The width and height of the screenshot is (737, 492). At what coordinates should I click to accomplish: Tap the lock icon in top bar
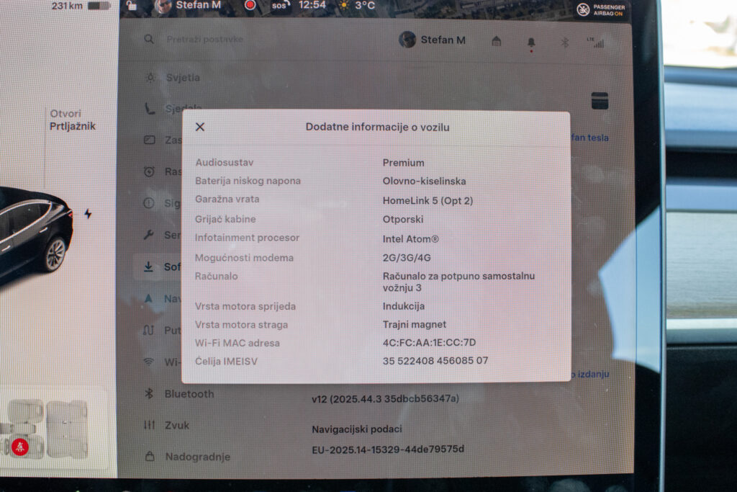tap(131, 6)
